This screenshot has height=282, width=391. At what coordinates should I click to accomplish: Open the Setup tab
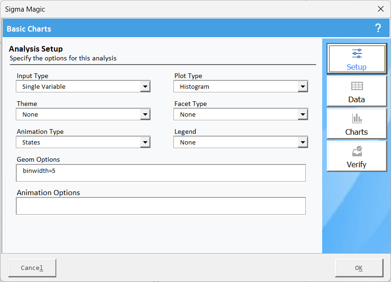pyautogui.click(x=357, y=59)
